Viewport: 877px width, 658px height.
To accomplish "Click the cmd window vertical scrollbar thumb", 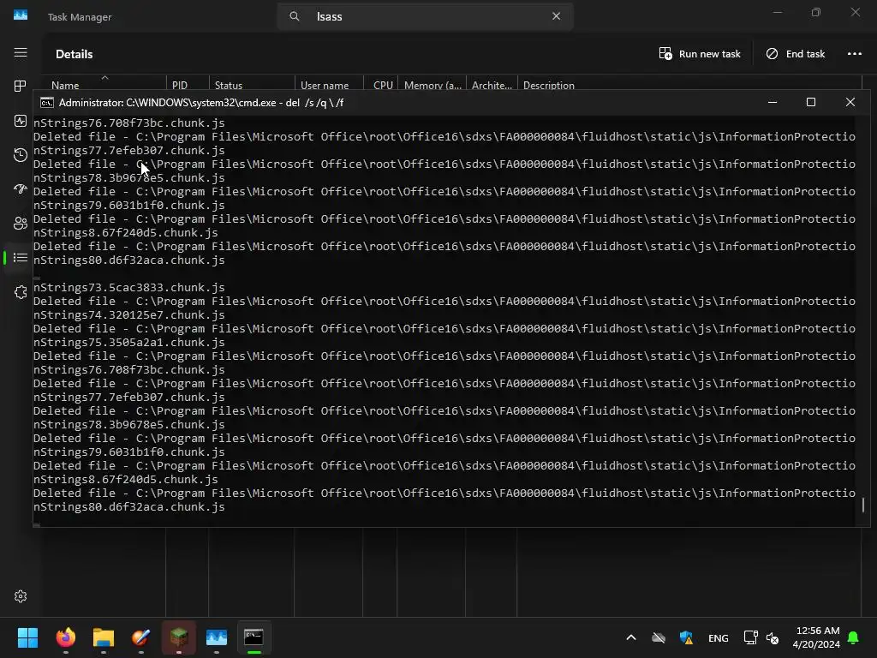I will [863, 505].
